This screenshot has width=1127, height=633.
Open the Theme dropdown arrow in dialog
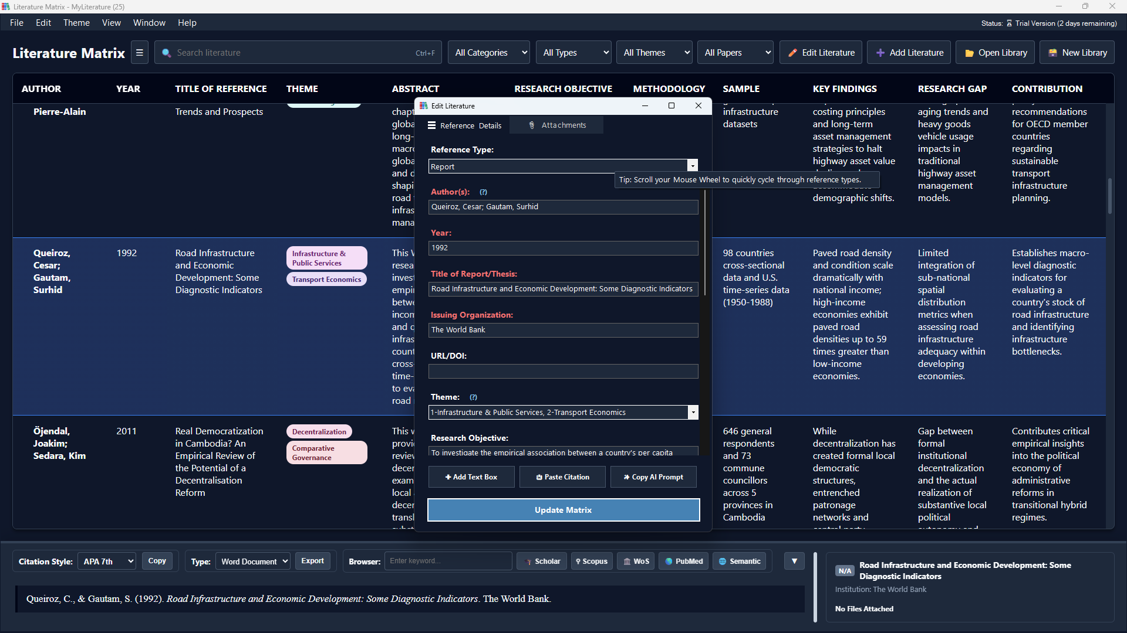click(x=693, y=413)
